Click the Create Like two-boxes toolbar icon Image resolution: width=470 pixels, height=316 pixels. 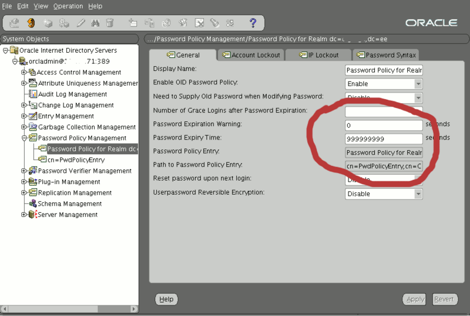(64, 23)
